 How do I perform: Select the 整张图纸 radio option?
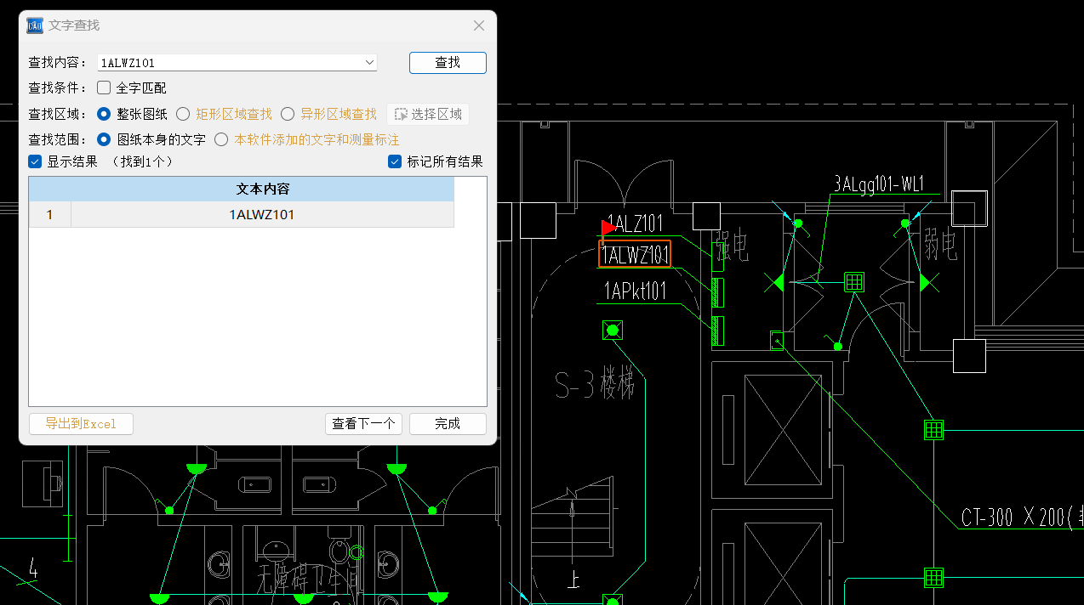click(104, 114)
